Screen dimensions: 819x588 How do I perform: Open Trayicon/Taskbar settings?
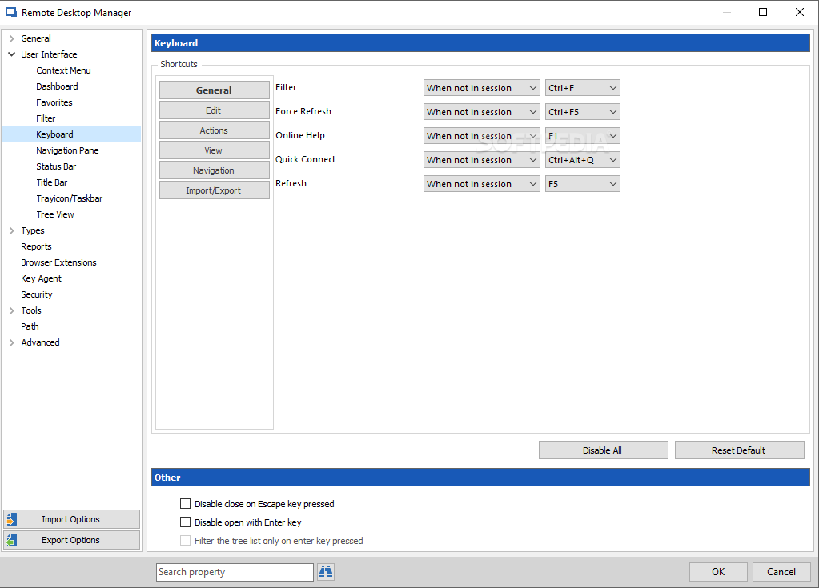pyautogui.click(x=70, y=198)
